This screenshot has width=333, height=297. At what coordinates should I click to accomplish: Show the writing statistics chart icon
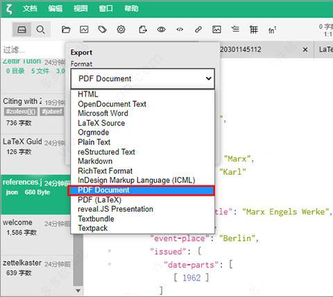[x=84, y=30]
